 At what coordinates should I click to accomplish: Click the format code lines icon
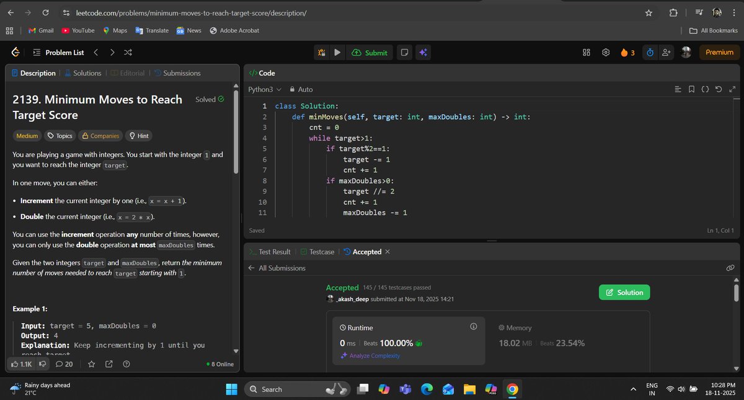(x=678, y=89)
